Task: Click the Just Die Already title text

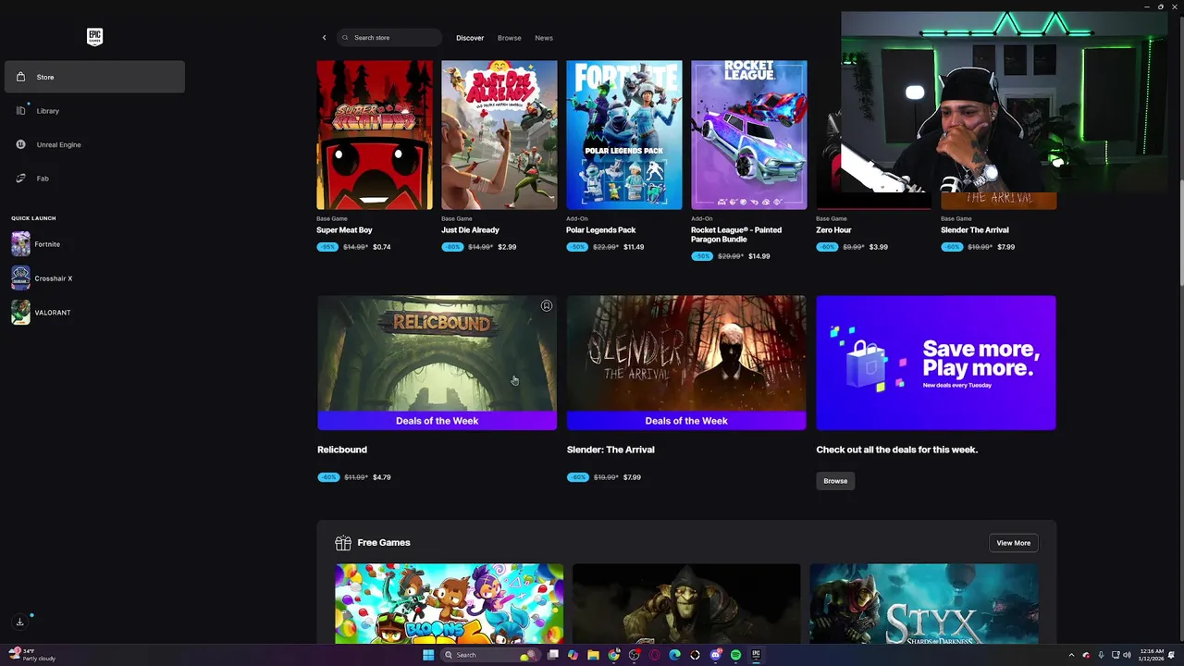Action: [470, 230]
